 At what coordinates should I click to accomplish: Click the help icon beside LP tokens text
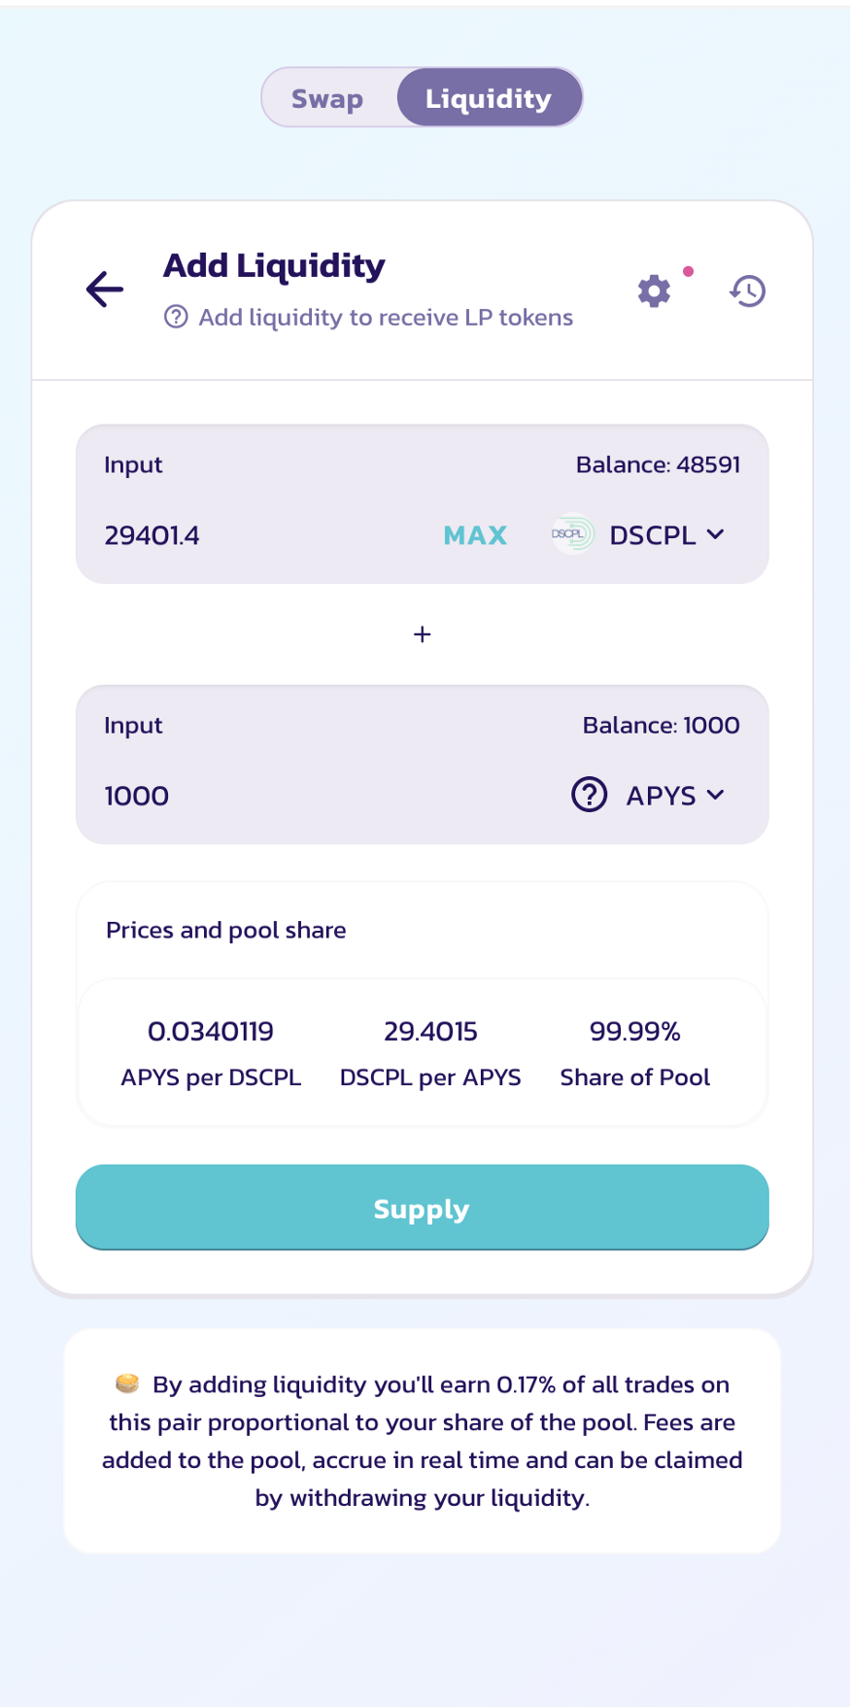pos(176,317)
